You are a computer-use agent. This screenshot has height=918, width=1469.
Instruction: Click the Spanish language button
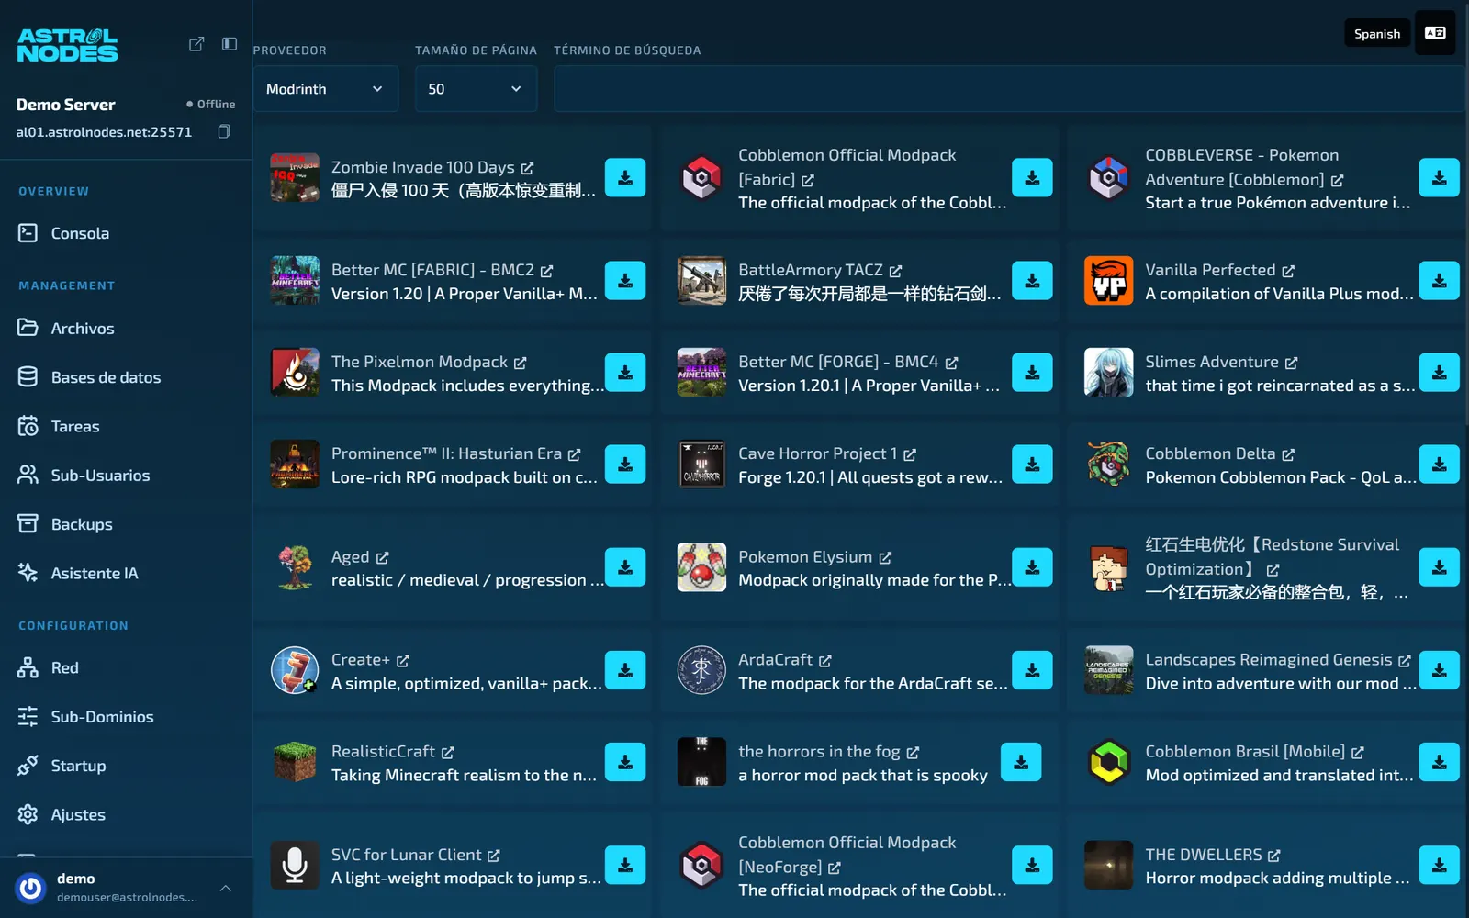[1376, 33]
